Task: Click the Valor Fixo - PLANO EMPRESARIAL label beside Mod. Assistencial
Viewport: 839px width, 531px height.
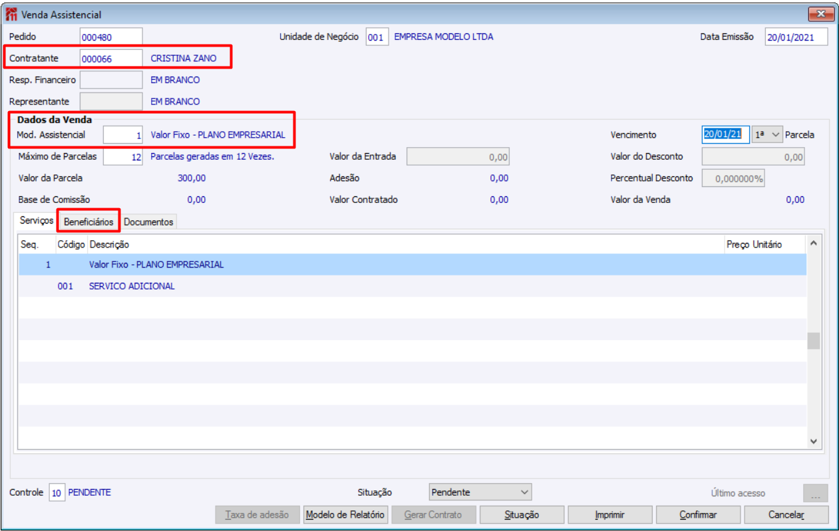Action: 218,134
